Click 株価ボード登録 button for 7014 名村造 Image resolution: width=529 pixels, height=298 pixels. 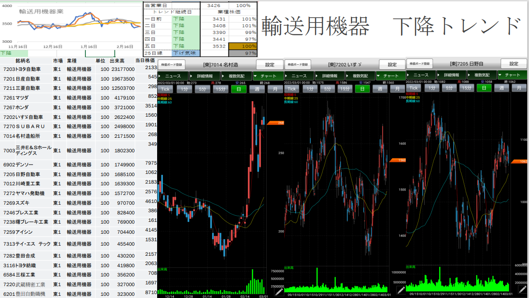(x=172, y=65)
